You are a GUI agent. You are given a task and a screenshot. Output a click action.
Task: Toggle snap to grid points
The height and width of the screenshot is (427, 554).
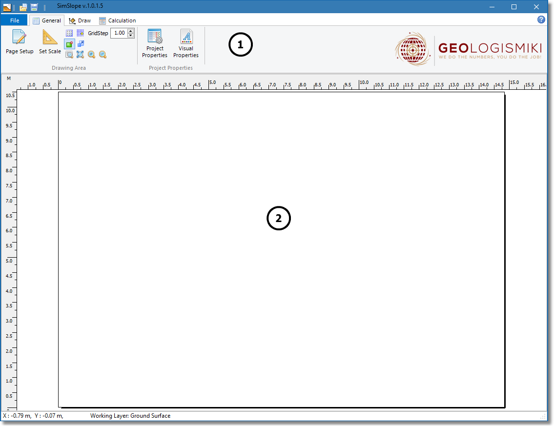pos(80,33)
